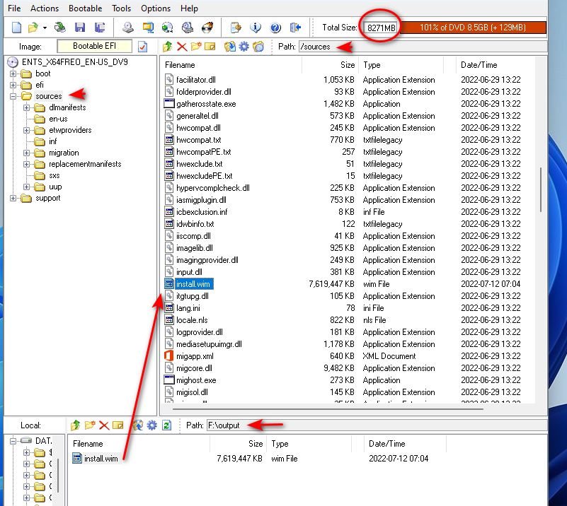Expand the replacementmanifests folder node
The height and width of the screenshot is (506, 567).
26,164
